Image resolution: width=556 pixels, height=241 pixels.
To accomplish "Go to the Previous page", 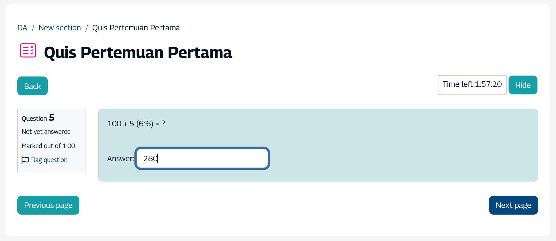I will click(48, 205).
